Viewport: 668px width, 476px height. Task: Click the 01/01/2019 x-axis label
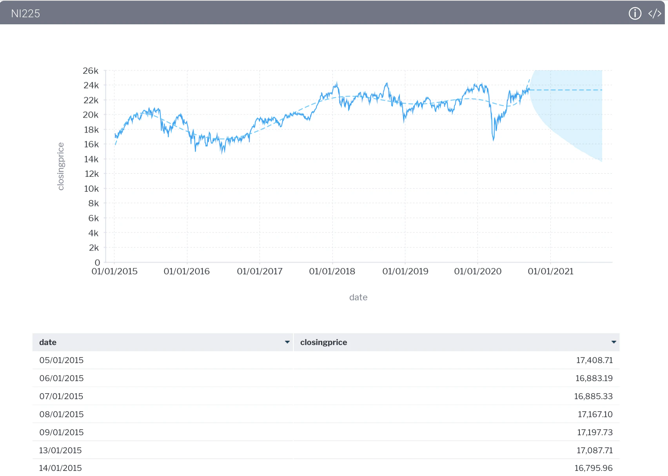(405, 271)
